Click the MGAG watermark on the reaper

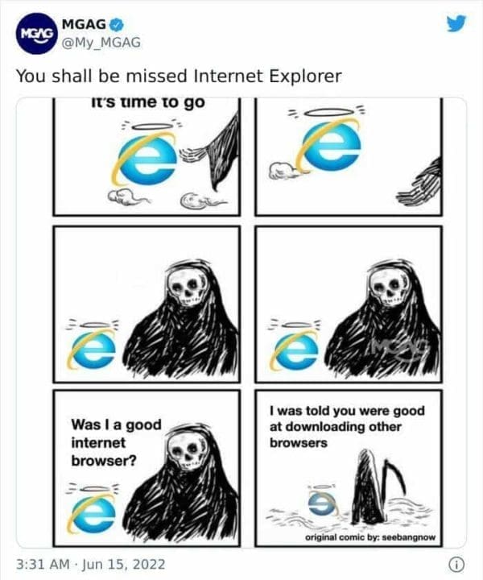pos(401,349)
